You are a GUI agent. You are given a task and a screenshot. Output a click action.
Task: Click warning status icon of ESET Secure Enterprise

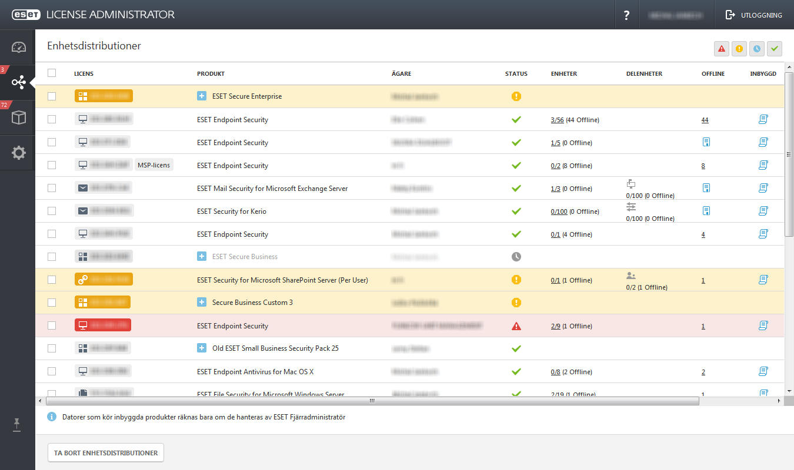[516, 96]
